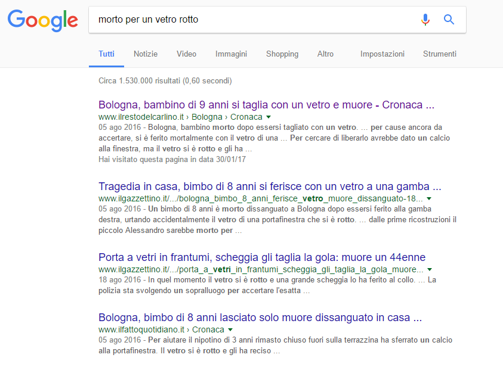Open result 'Bologna, bambino di 9 anni si taglia'

(x=266, y=105)
